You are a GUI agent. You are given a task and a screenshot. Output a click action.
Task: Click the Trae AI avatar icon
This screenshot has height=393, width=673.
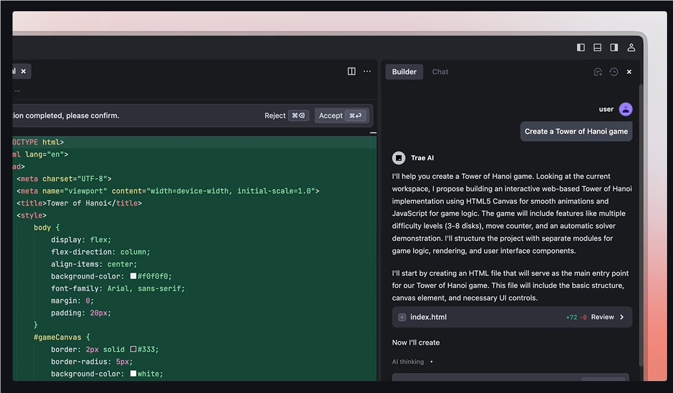click(x=399, y=158)
